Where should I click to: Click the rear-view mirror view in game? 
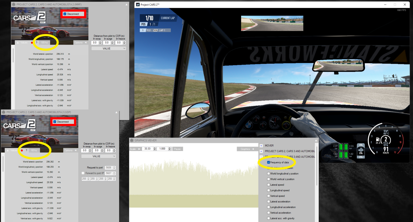(x=338, y=66)
